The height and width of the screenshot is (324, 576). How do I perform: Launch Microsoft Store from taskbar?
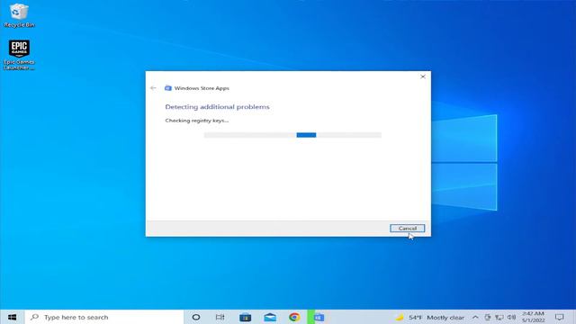[x=245, y=317]
